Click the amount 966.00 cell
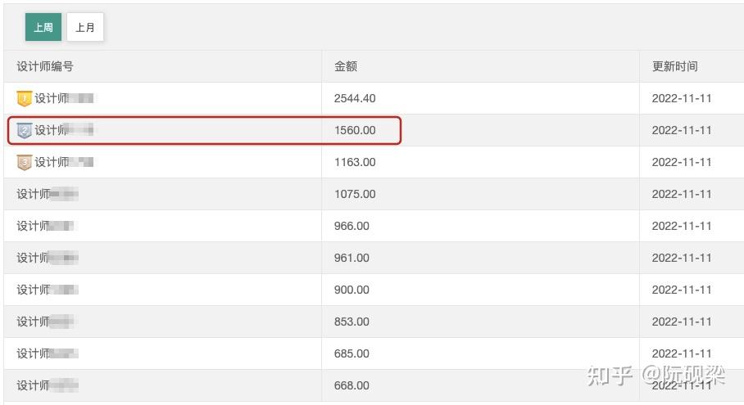The height and width of the screenshot is (405, 744). click(x=352, y=226)
